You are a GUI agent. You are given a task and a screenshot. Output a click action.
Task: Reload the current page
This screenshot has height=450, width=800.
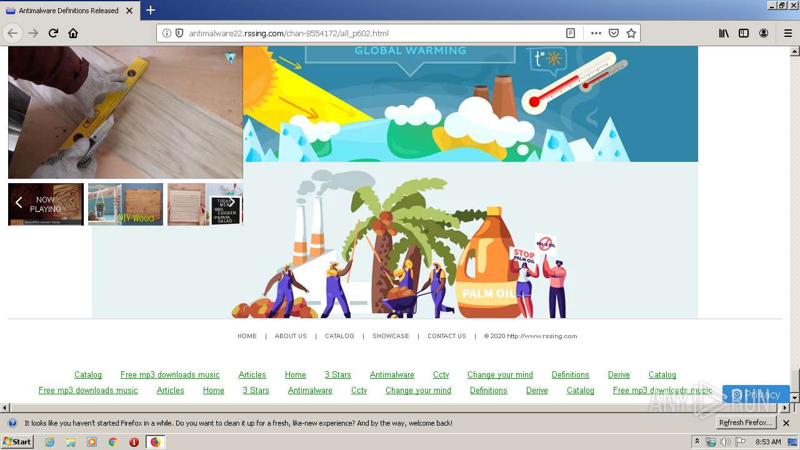coord(53,33)
